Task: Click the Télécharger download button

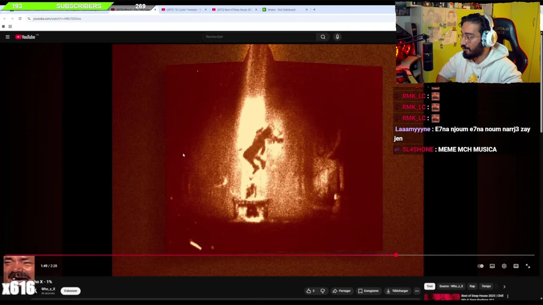Action: point(397,291)
